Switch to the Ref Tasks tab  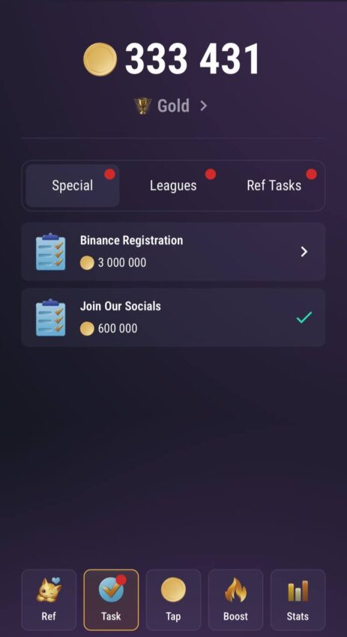pos(274,186)
